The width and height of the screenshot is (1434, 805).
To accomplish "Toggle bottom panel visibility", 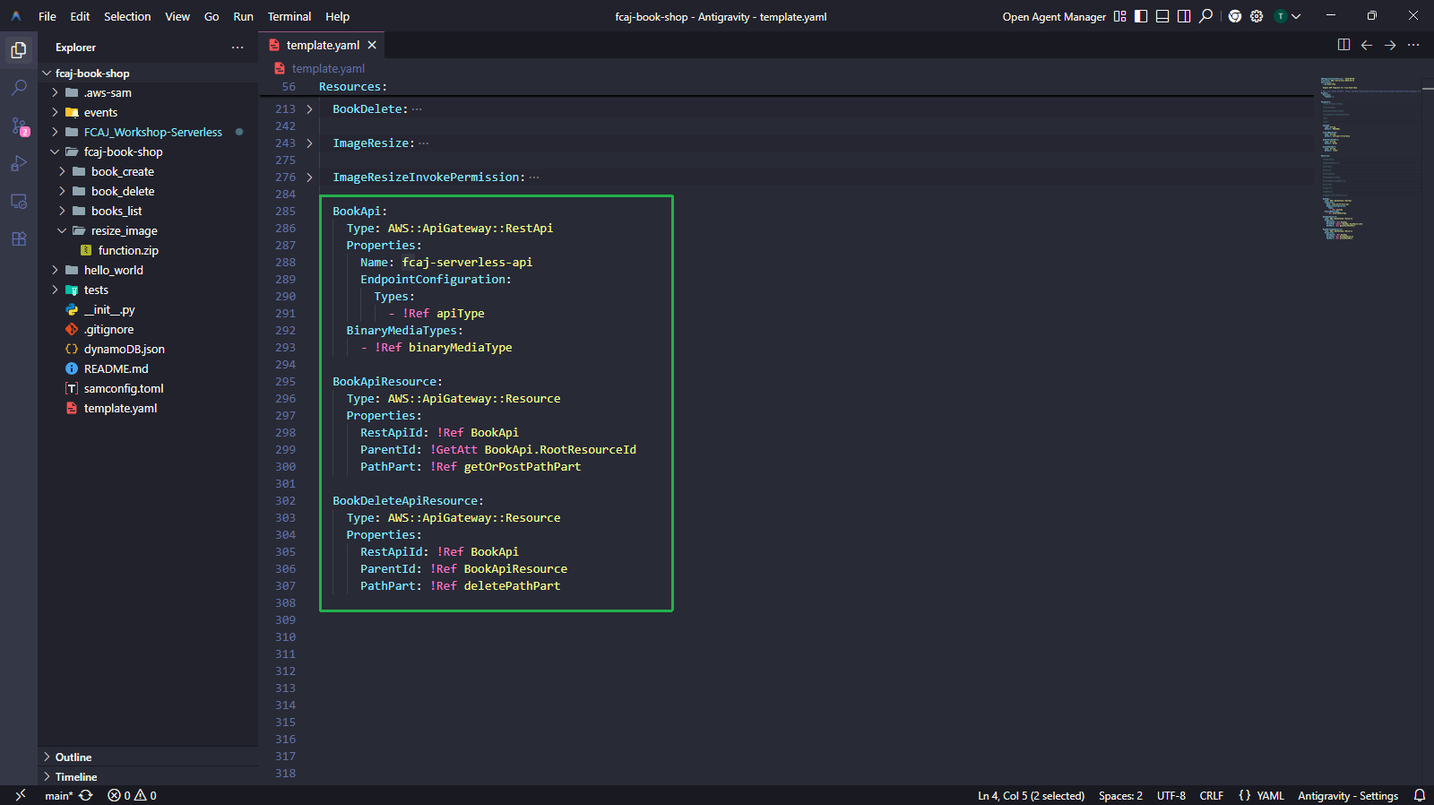I will tap(1162, 16).
